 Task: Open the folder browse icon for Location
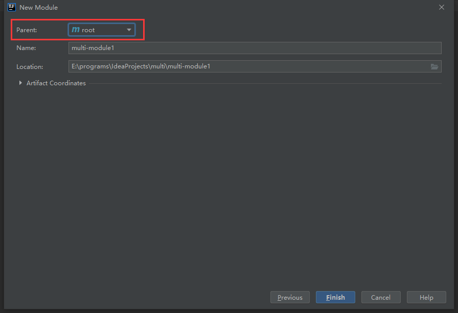(x=434, y=66)
